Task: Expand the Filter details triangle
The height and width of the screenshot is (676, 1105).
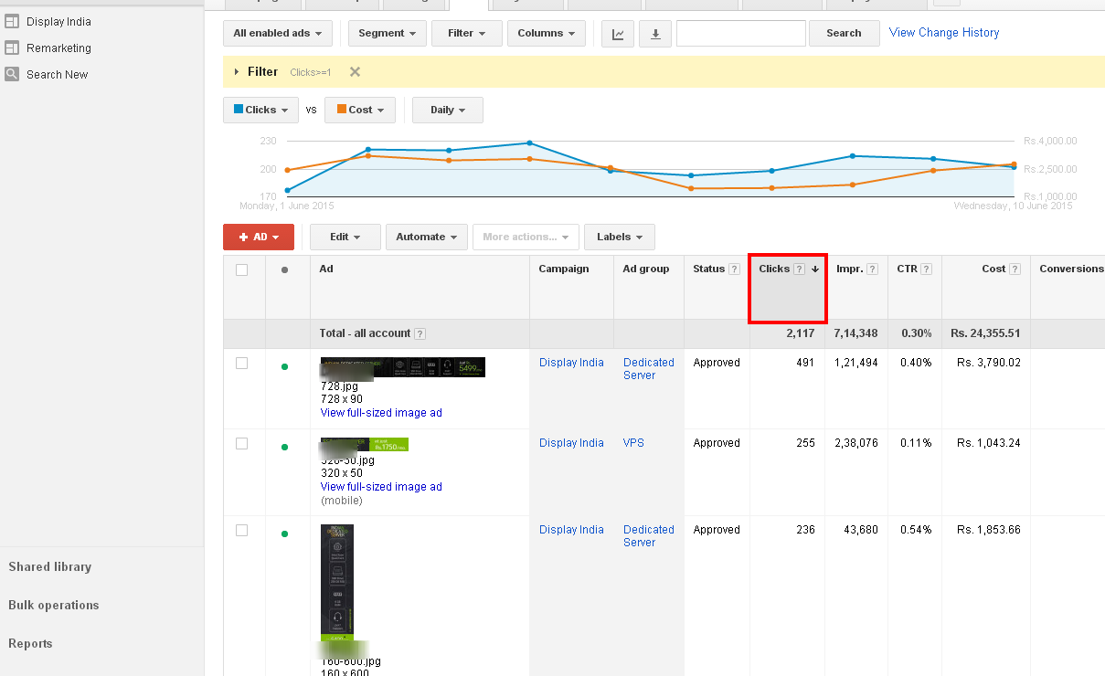Action: pyautogui.click(x=237, y=71)
